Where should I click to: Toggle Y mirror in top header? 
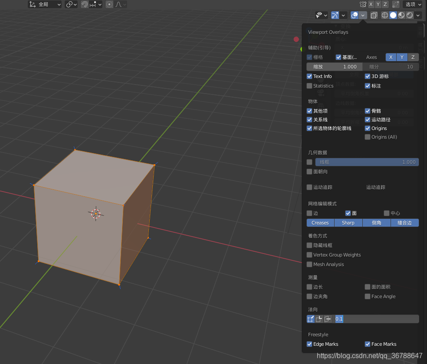click(x=378, y=4)
